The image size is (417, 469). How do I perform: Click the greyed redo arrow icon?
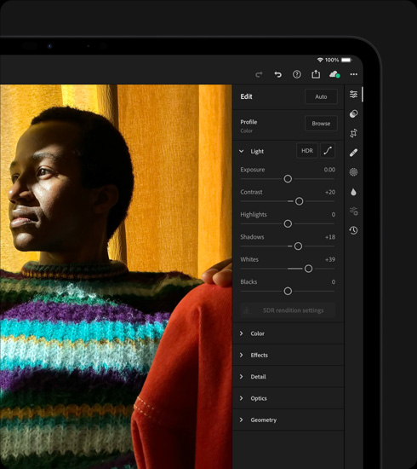pyautogui.click(x=259, y=74)
